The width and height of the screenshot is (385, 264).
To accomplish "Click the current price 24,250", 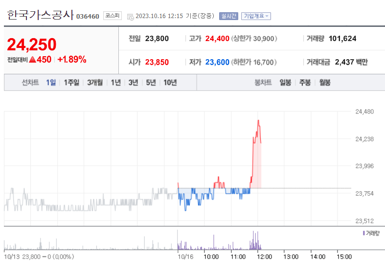I will coord(32,44).
